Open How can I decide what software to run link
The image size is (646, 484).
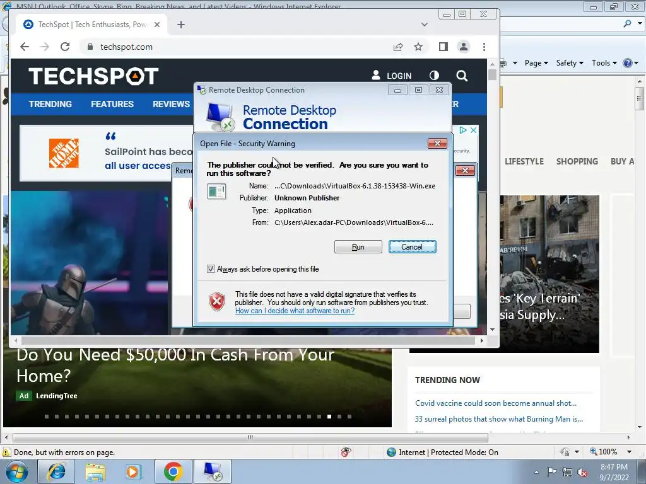pos(295,311)
